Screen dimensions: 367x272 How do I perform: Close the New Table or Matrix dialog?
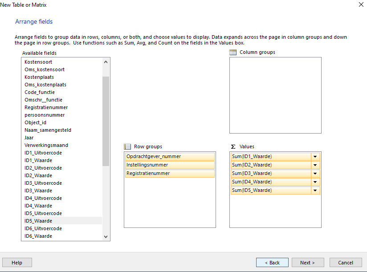[x=360, y=5]
